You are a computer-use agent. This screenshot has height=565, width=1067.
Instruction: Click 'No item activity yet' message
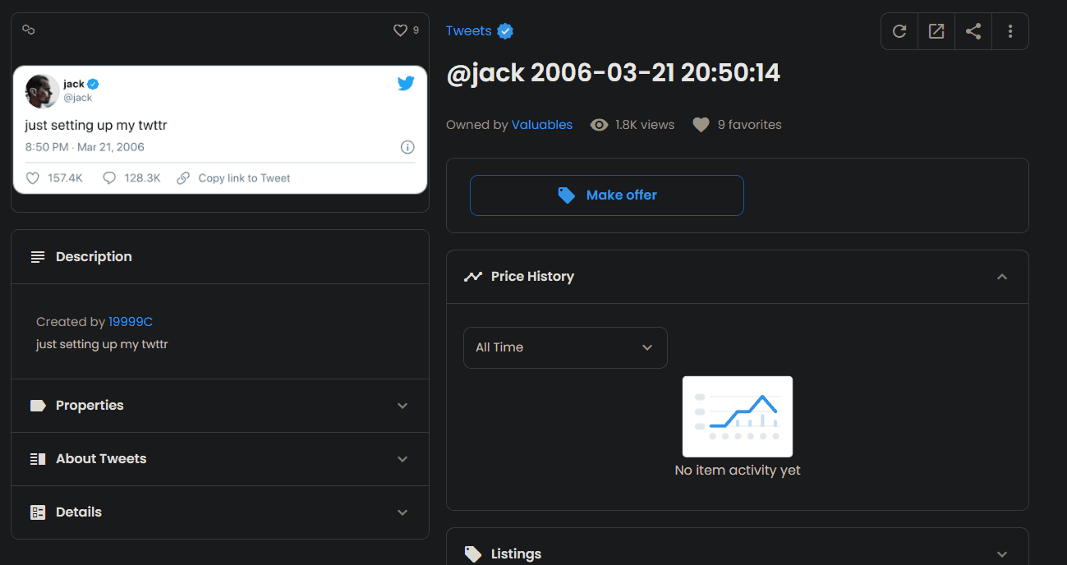pos(738,471)
